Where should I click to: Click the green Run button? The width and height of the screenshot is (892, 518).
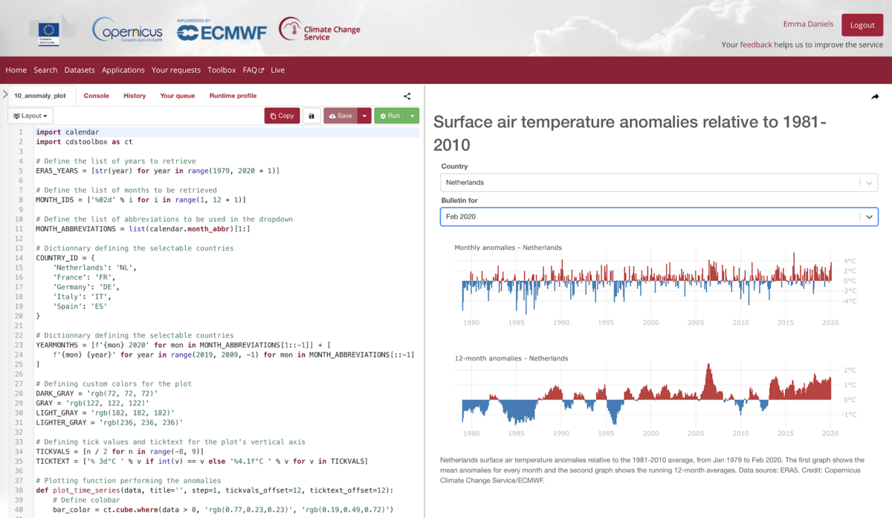390,116
